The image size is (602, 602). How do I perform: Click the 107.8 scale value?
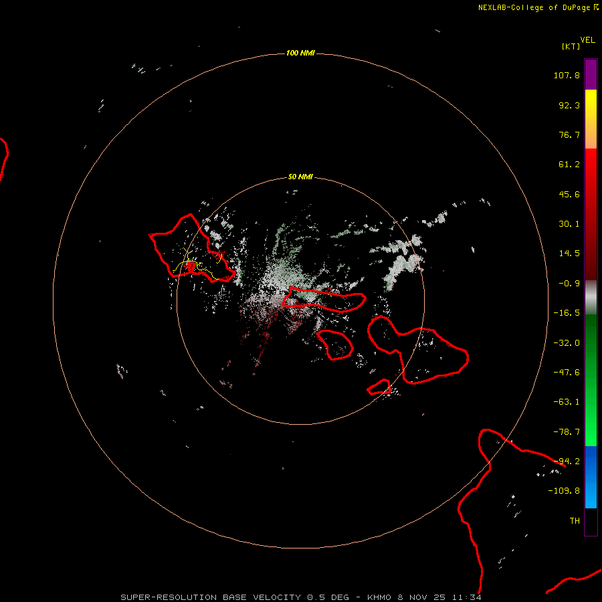(x=567, y=75)
